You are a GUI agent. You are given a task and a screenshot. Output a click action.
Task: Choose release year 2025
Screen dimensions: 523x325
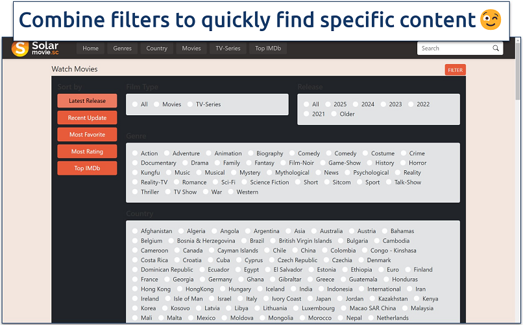328,104
